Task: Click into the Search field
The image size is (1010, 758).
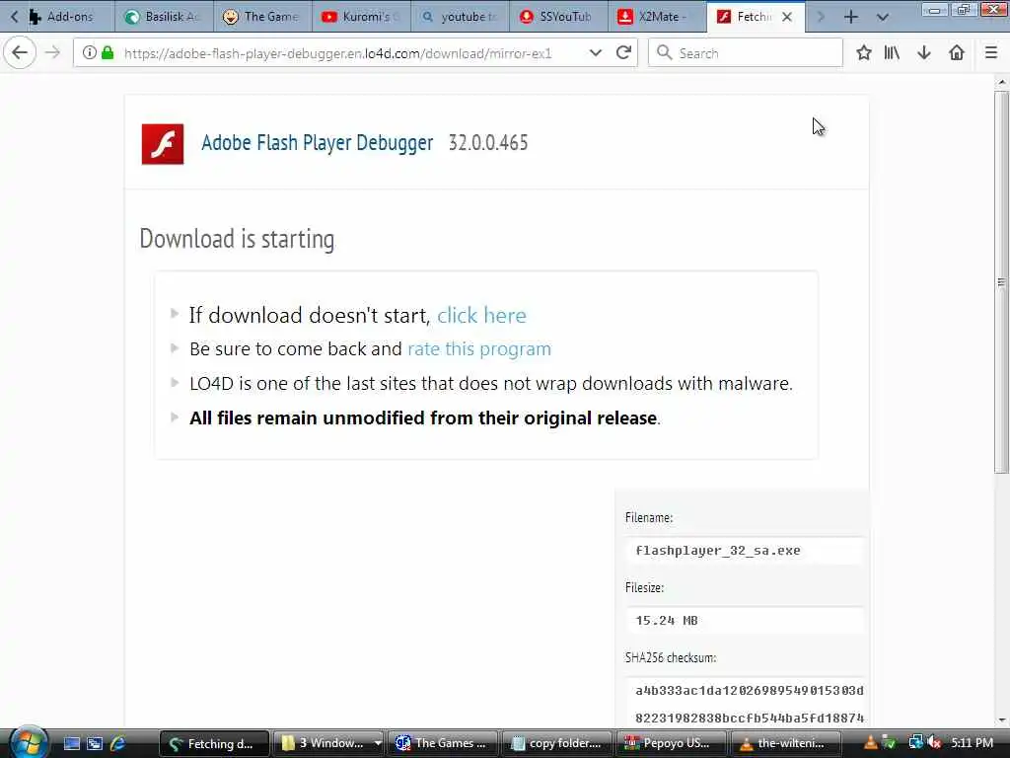Action: coord(746,53)
